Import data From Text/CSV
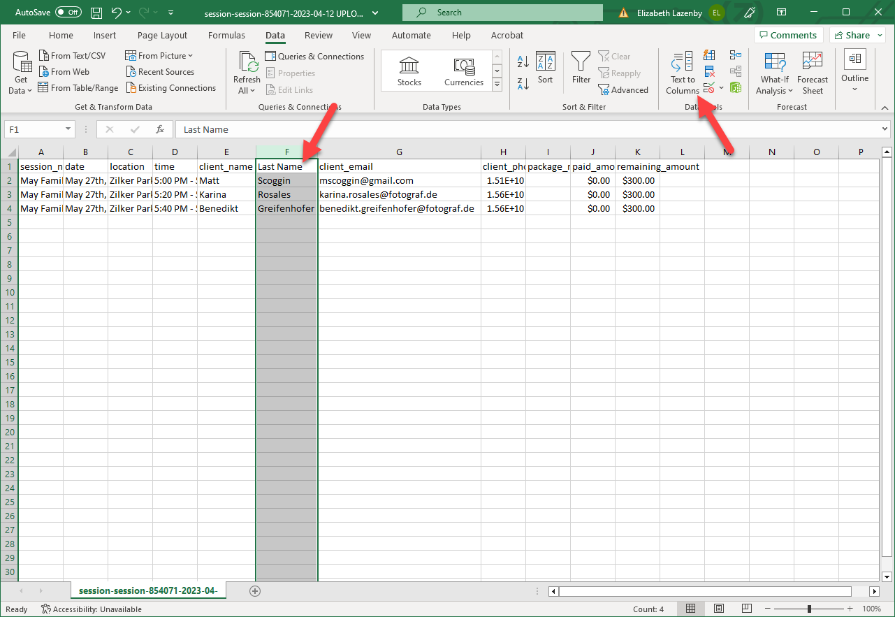Screen dimensions: 895x617 (72, 56)
